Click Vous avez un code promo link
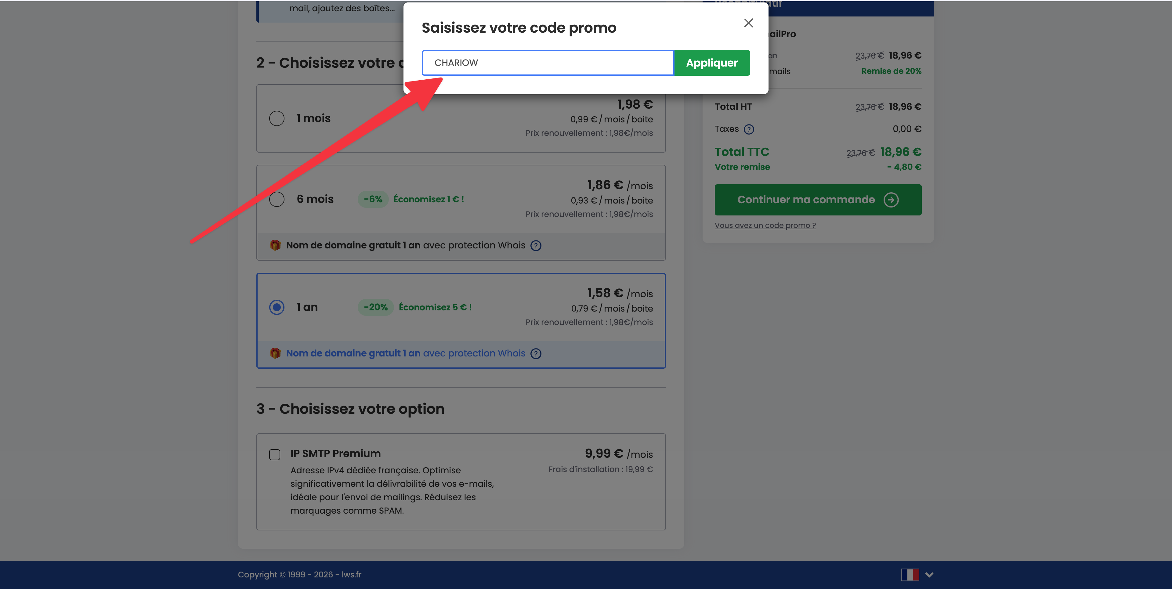The image size is (1172, 589). pos(765,225)
